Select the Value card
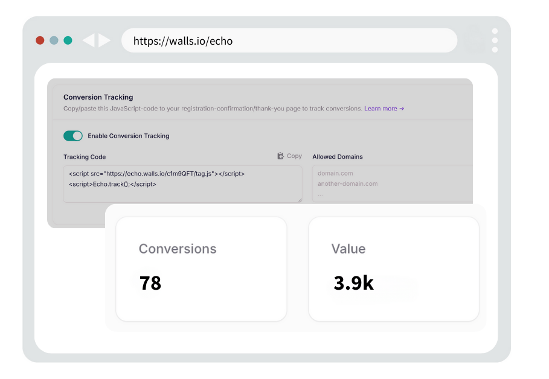Image resolution: width=549 pixels, height=379 pixels. click(x=393, y=269)
